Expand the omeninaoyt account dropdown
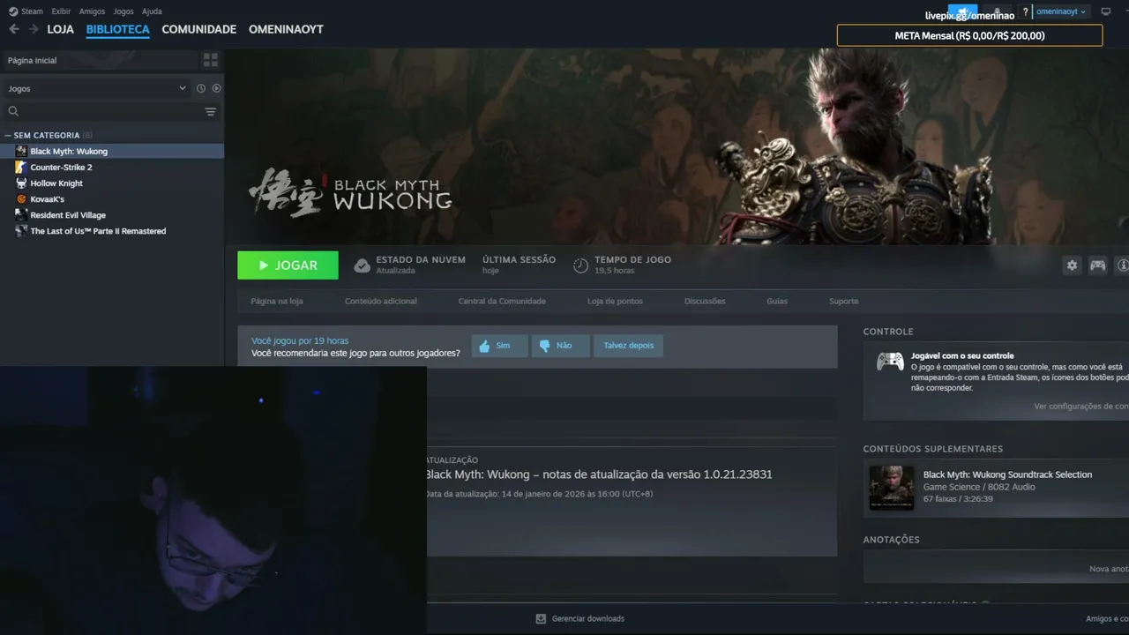 click(1061, 11)
